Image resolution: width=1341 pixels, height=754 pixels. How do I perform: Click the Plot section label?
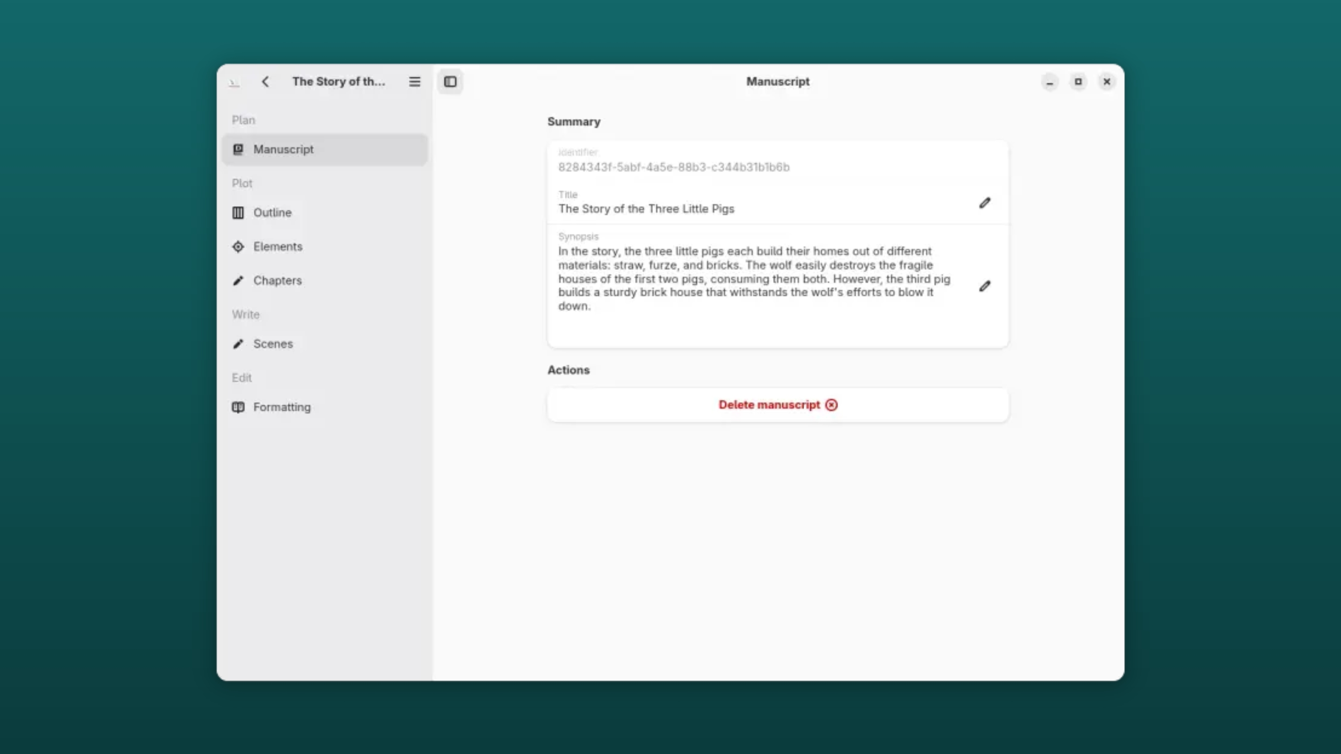pyautogui.click(x=242, y=184)
